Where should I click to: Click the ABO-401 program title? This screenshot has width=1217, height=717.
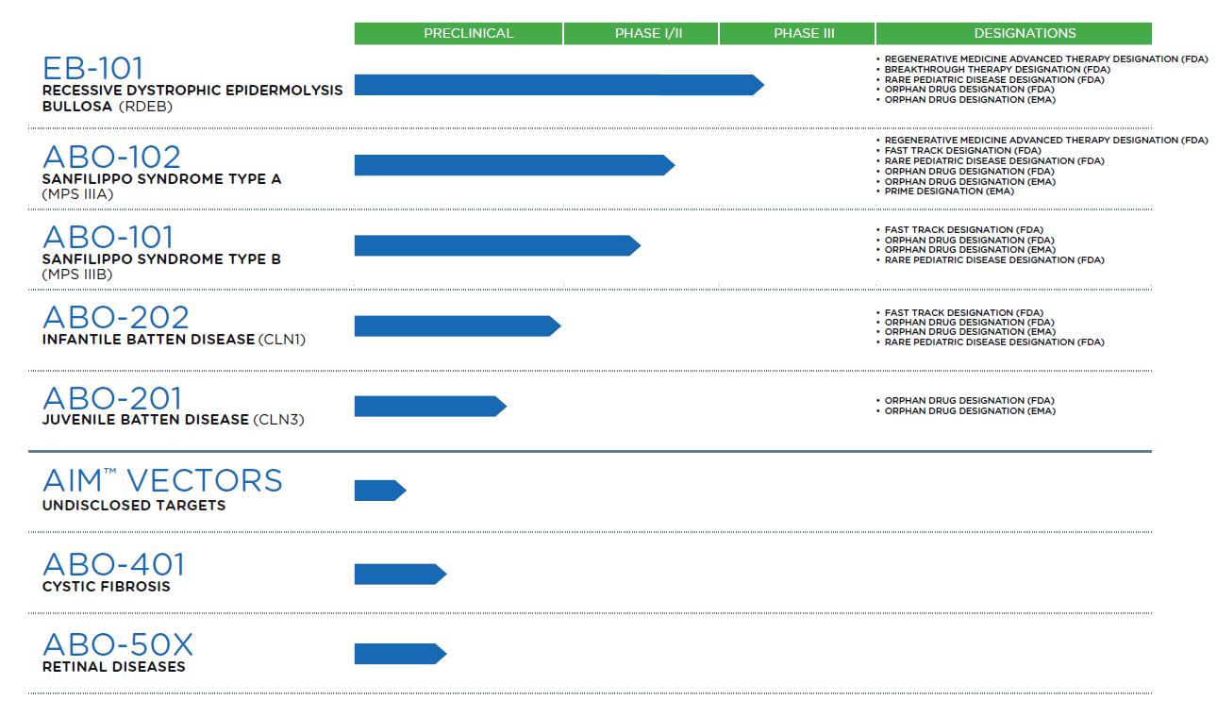(x=114, y=564)
